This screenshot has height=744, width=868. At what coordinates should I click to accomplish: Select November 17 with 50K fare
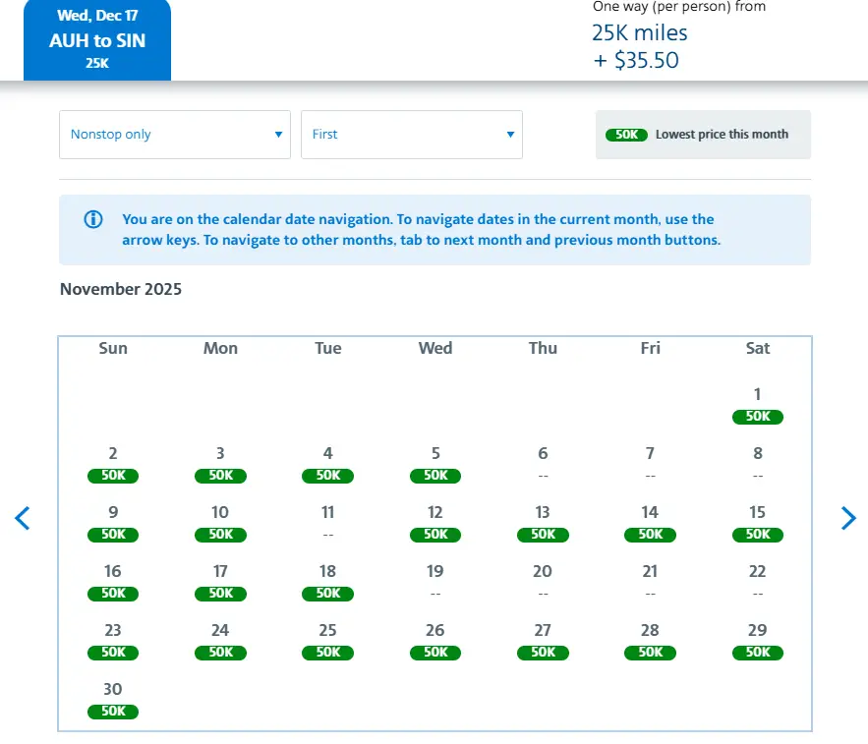(x=220, y=583)
